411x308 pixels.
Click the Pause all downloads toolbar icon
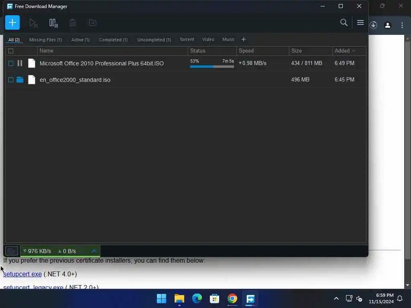pyautogui.click(x=53, y=23)
